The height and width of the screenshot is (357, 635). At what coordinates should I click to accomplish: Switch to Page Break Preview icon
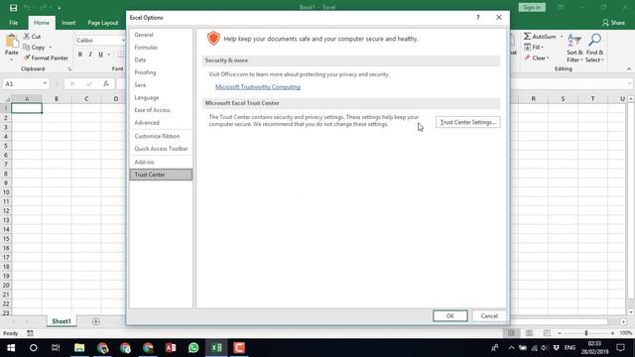(x=547, y=333)
